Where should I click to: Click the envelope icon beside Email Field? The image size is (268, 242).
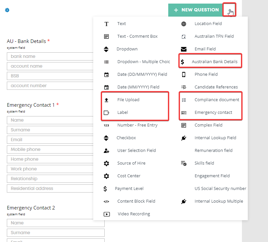(184, 49)
